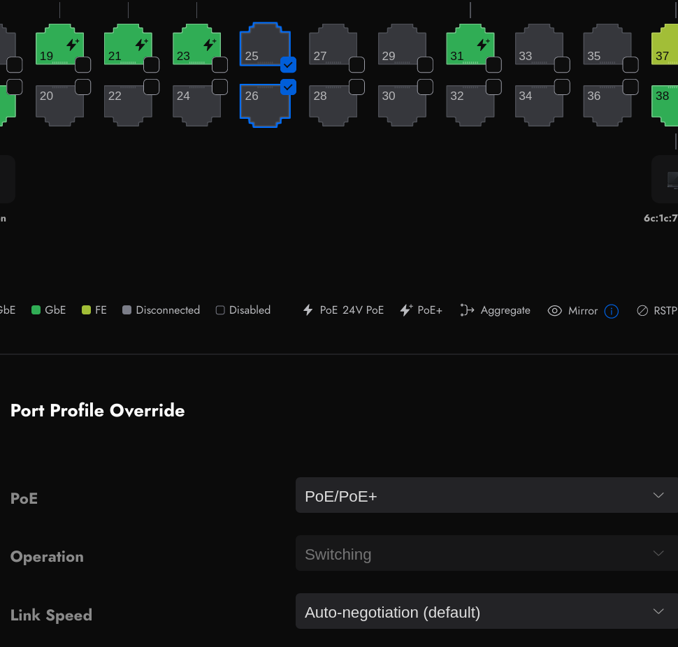Click the Mirror info icon
The image size is (678, 647).
(611, 311)
